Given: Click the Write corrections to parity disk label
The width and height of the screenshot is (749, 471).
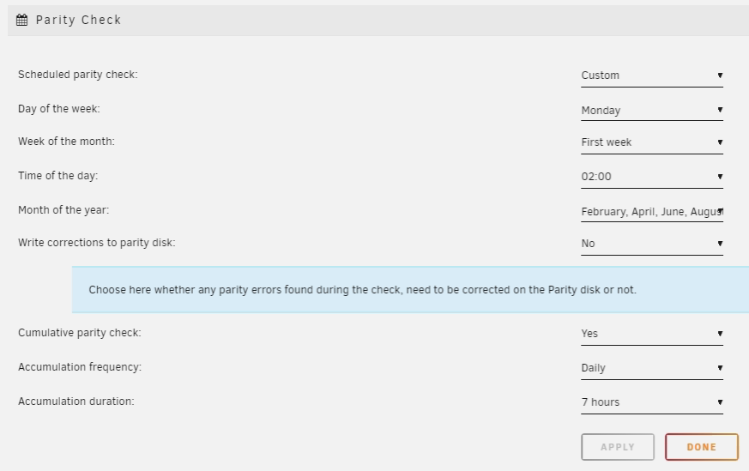Looking at the screenshot, I should [x=96, y=243].
